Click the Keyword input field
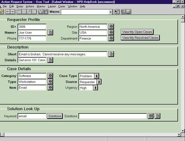This screenshot has height=141, width=185. [x=32, y=116]
